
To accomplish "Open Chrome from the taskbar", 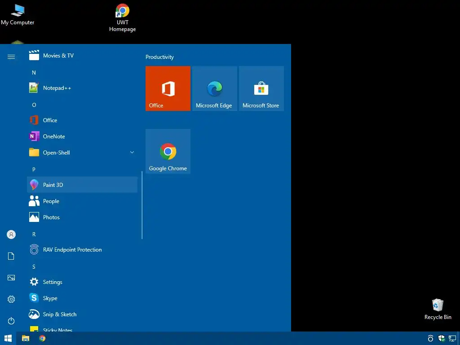I will (42, 338).
